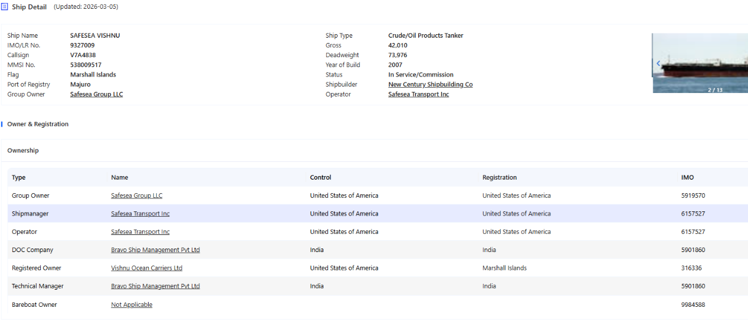Open Safesea Transport Inc in the Shipmanager row
Screen dimensions: 748x328
(140, 214)
